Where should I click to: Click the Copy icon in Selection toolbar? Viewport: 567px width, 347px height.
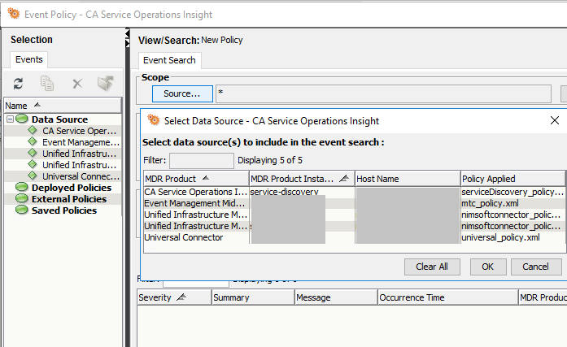[x=47, y=84]
